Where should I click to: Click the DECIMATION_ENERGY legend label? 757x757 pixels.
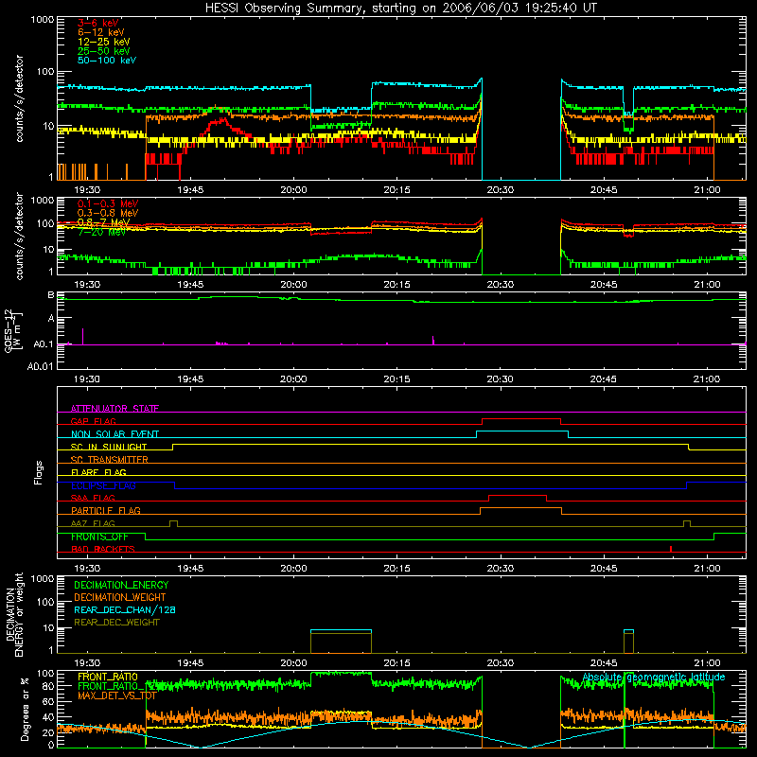(121, 585)
